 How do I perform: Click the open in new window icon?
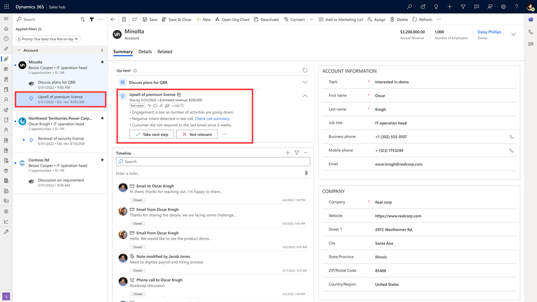[135, 19]
